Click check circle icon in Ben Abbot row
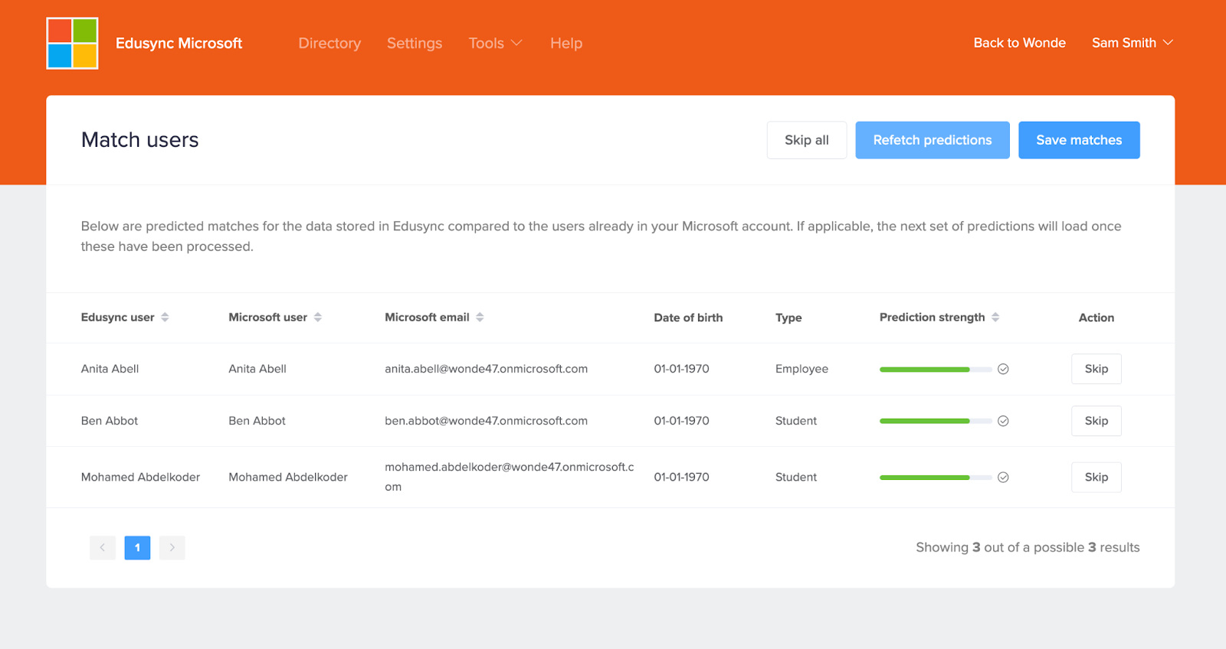 1003,421
